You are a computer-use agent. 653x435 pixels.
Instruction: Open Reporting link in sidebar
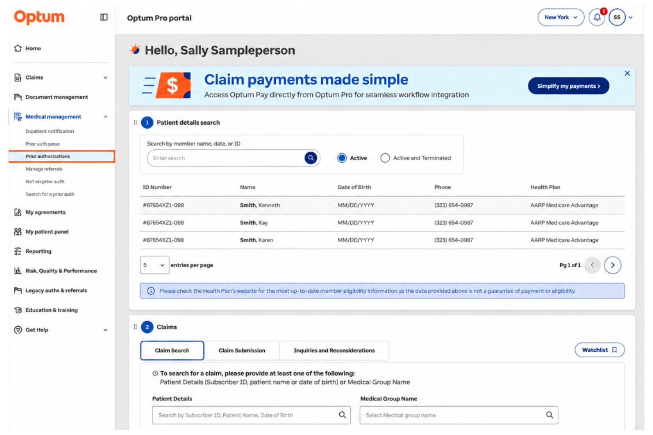pyautogui.click(x=38, y=251)
